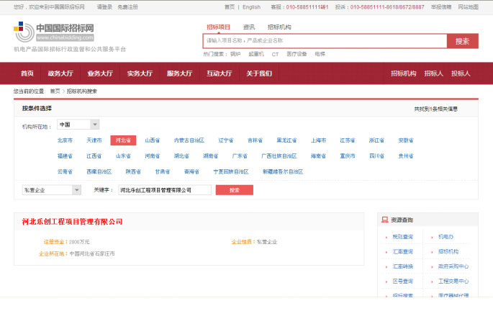The width and height of the screenshot is (493, 324).
Task: Focus the 关键字 keyword input field
Action: tap(165, 190)
